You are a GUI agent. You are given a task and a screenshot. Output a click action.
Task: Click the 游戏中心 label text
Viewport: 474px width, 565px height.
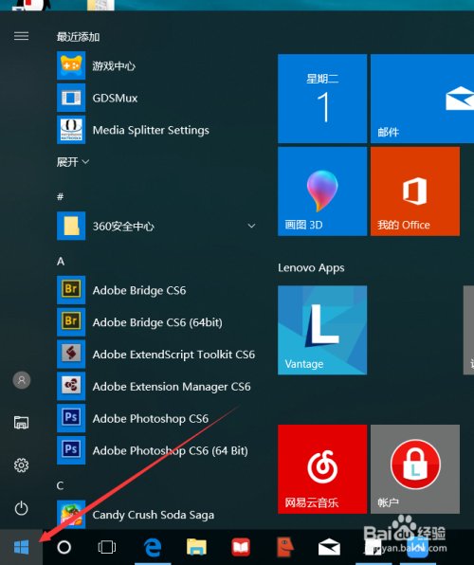pyautogui.click(x=114, y=66)
